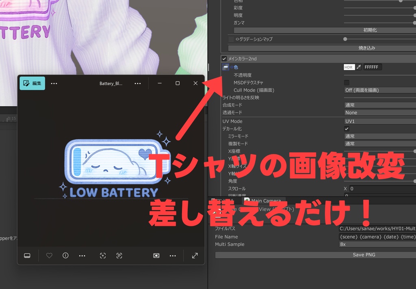Toggle the MSDFテクスチャ checkbox

[347, 83]
